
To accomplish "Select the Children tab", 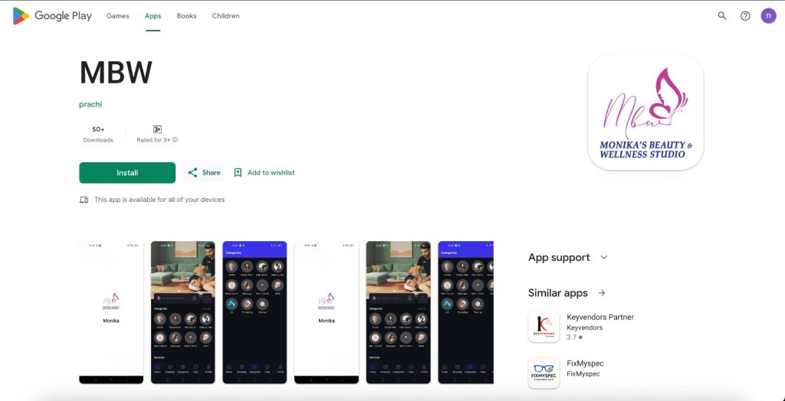I will pos(226,16).
